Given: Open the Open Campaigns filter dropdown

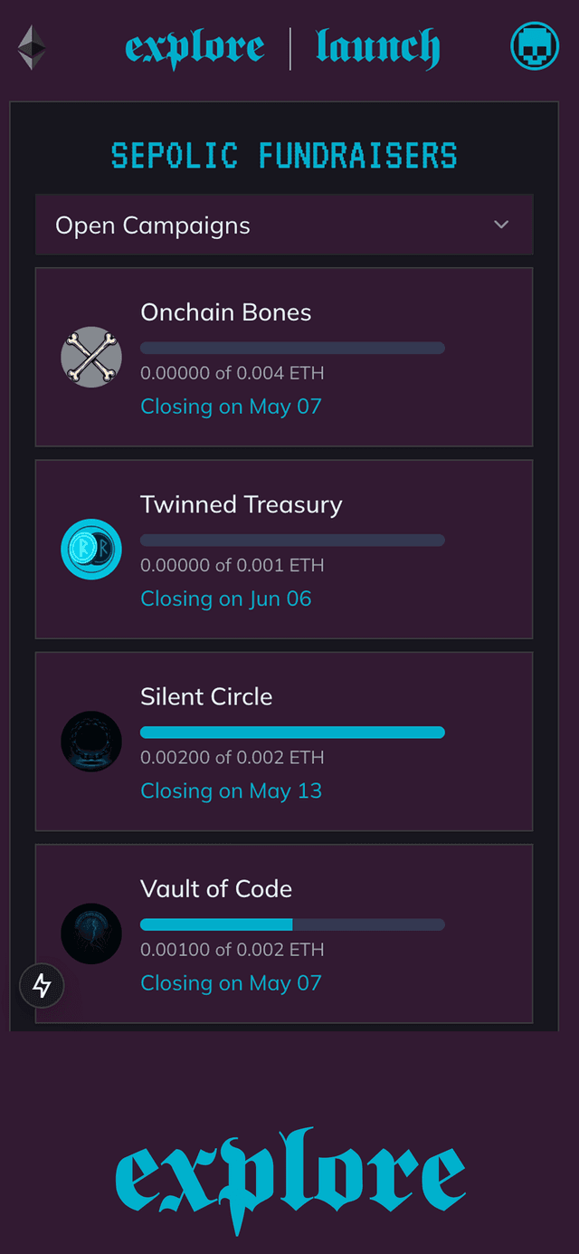Looking at the screenshot, I should pyautogui.click(x=284, y=225).
